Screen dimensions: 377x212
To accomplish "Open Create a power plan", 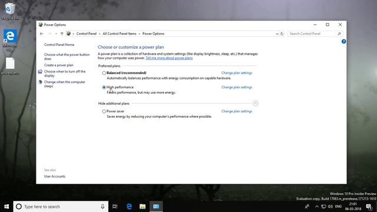I will click(x=59, y=65).
